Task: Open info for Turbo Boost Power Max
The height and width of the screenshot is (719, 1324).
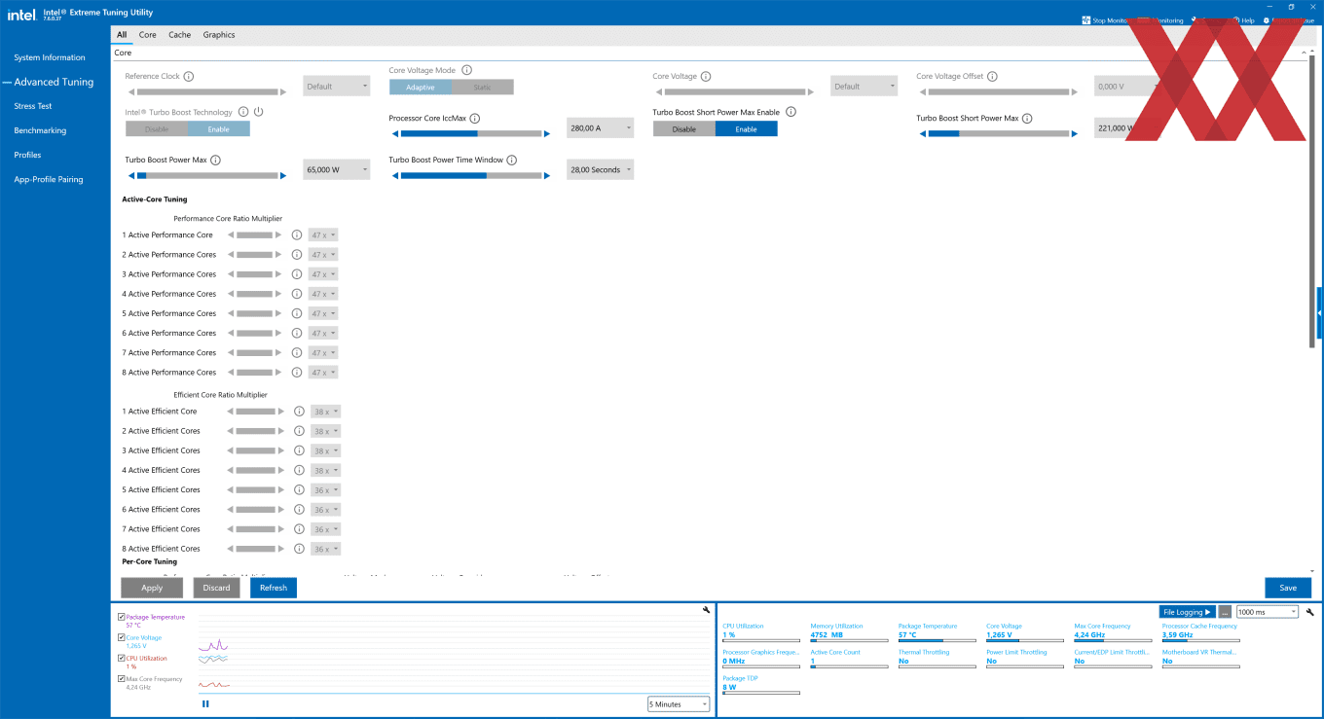Action: [x=215, y=160]
